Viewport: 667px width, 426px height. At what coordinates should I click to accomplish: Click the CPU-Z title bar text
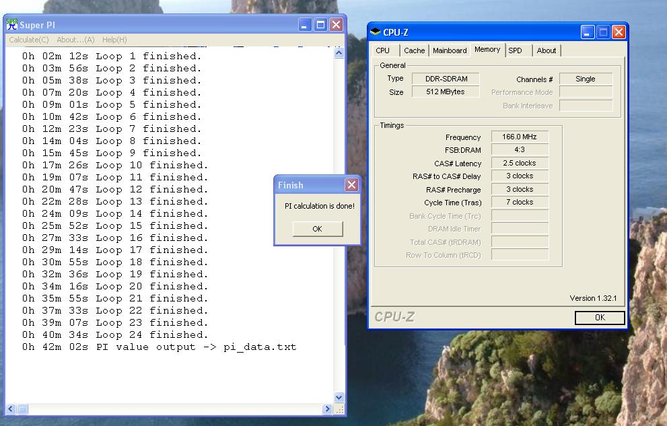(x=396, y=32)
